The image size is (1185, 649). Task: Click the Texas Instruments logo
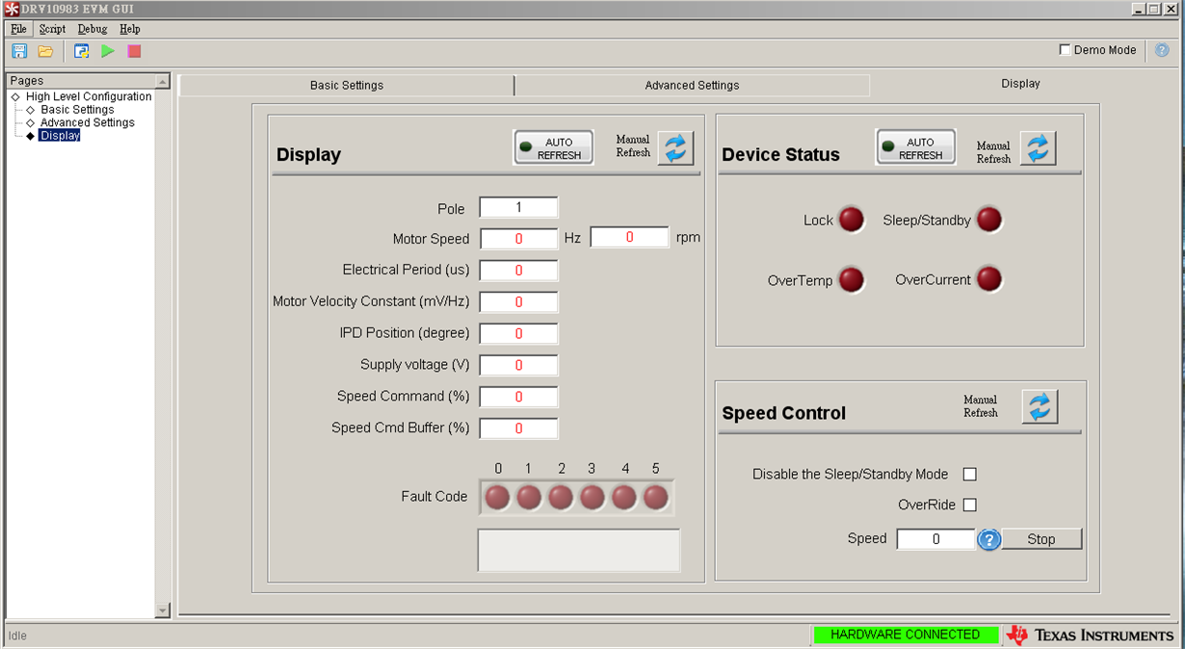click(1091, 636)
